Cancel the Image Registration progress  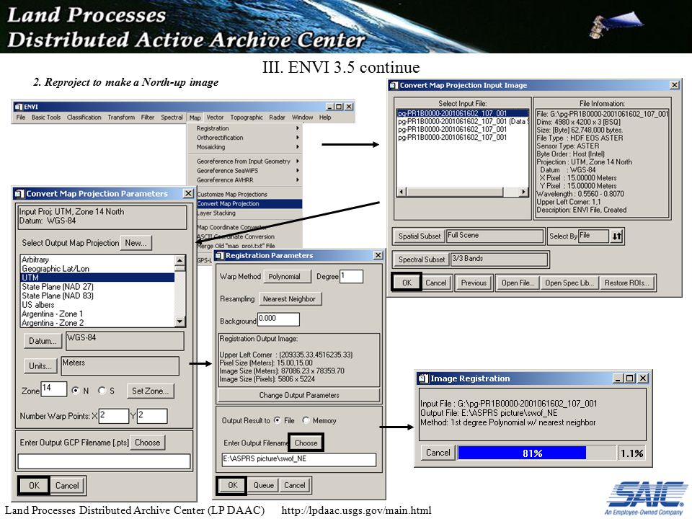point(438,453)
